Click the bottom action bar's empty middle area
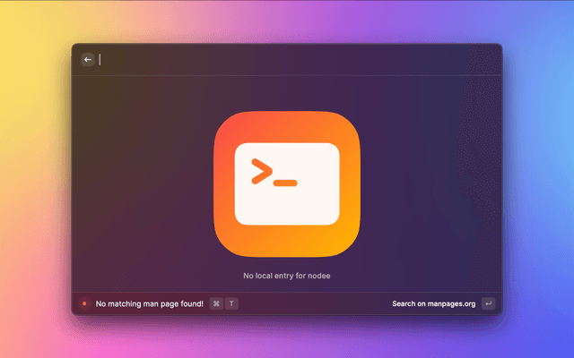574x358 pixels. (x=314, y=303)
